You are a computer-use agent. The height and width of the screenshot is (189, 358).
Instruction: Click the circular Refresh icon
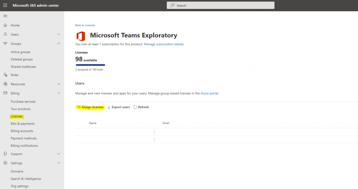point(135,107)
